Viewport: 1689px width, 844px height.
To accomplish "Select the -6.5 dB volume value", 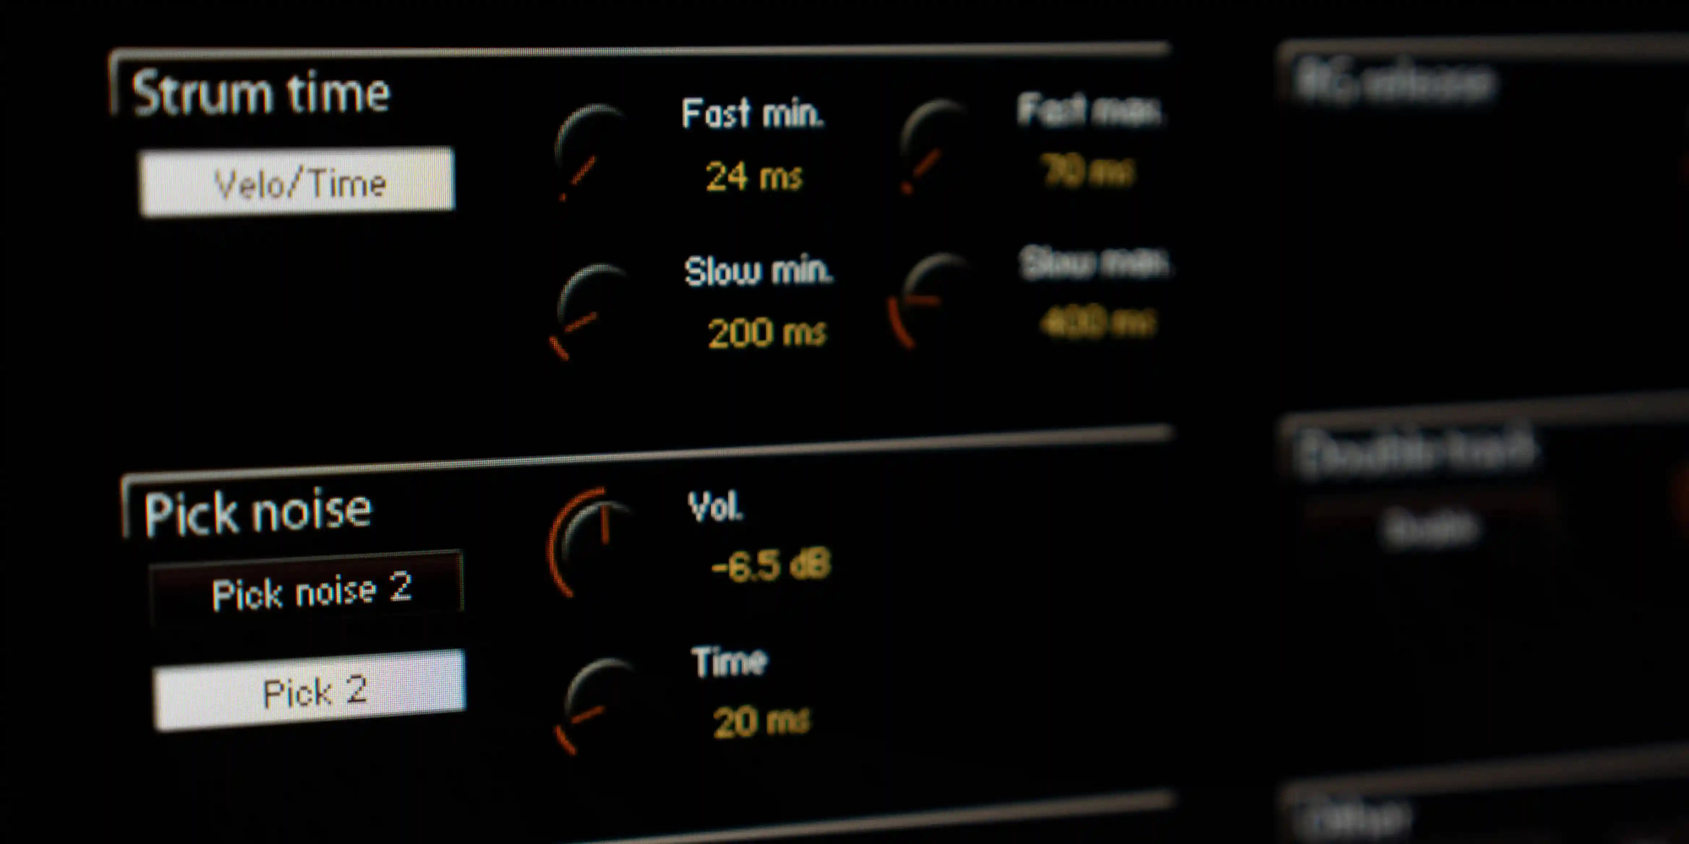I will (x=771, y=565).
